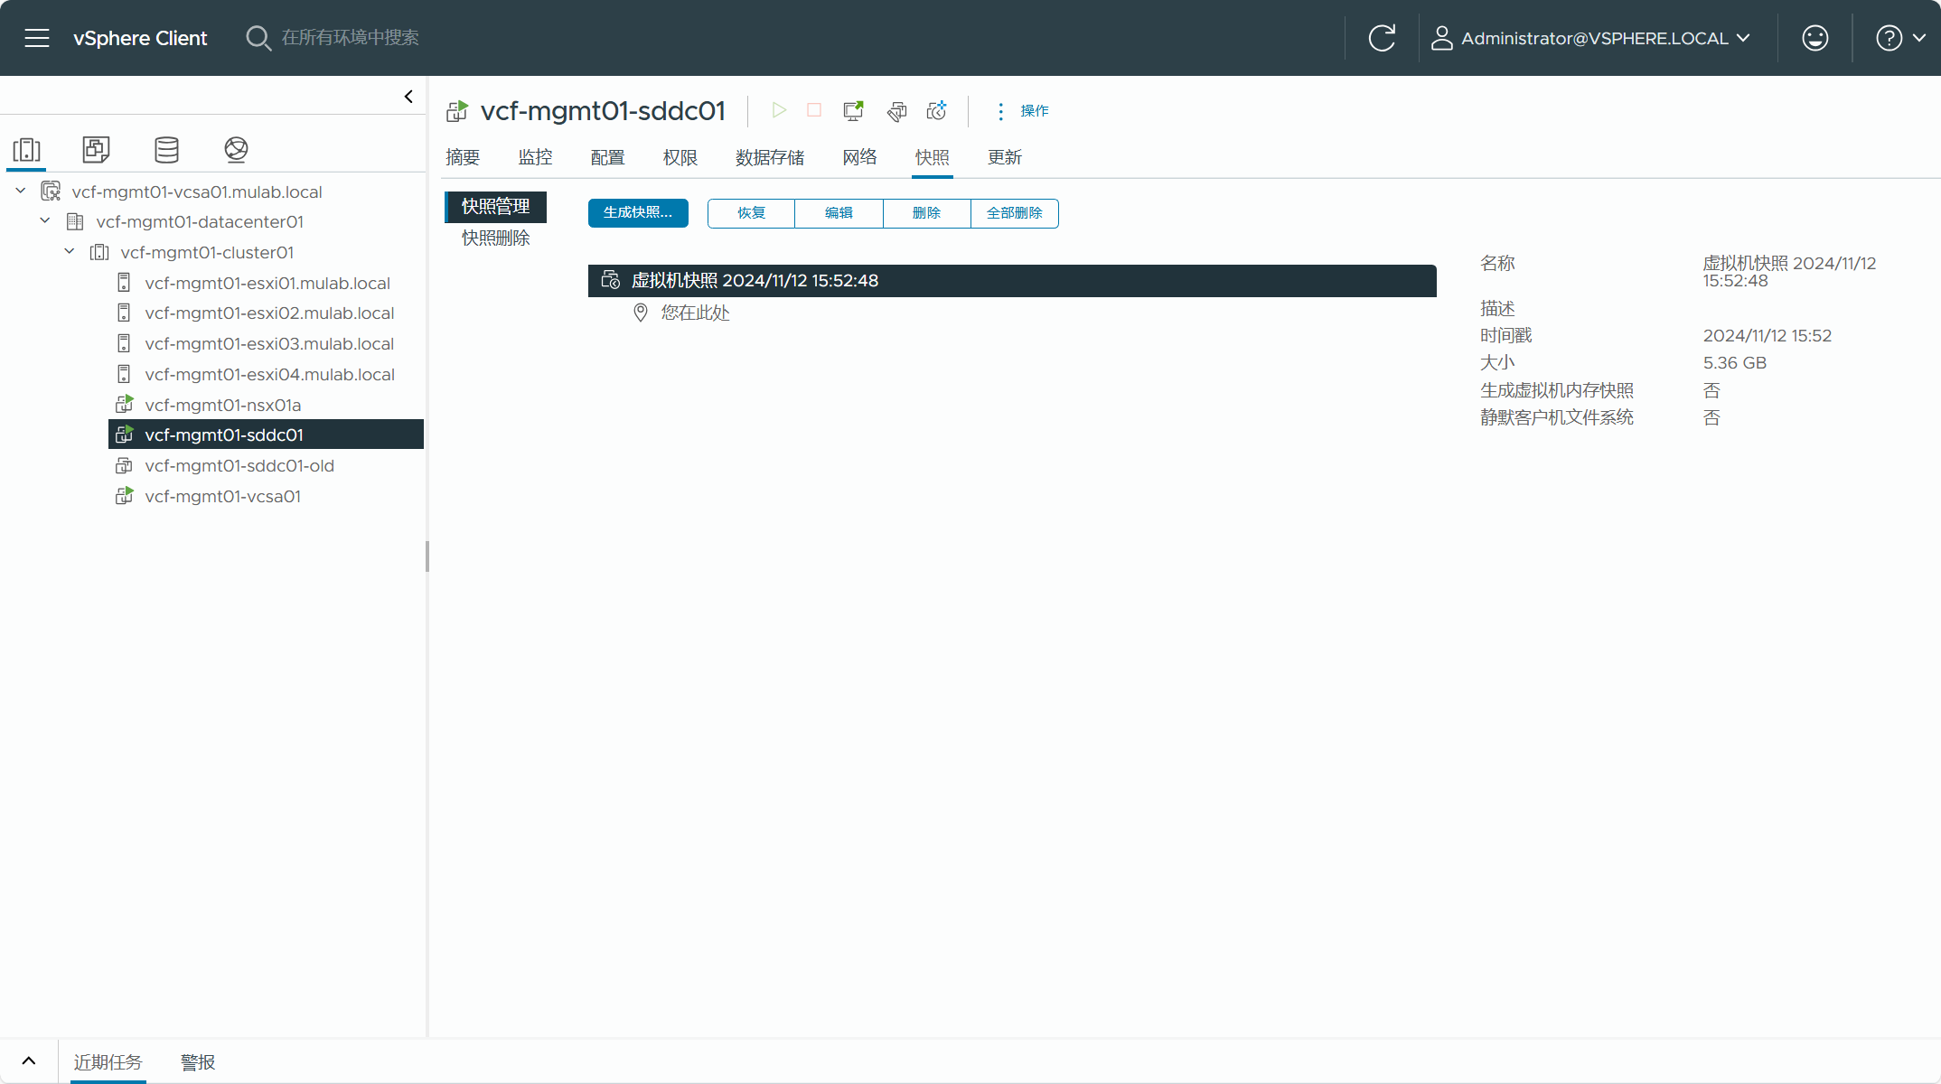Click the Edit Settings toolbar icon
The height and width of the screenshot is (1084, 1941).
coord(896,110)
